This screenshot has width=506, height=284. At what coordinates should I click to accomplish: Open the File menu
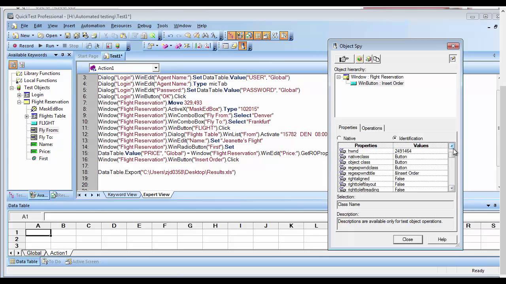click(24, 26)
